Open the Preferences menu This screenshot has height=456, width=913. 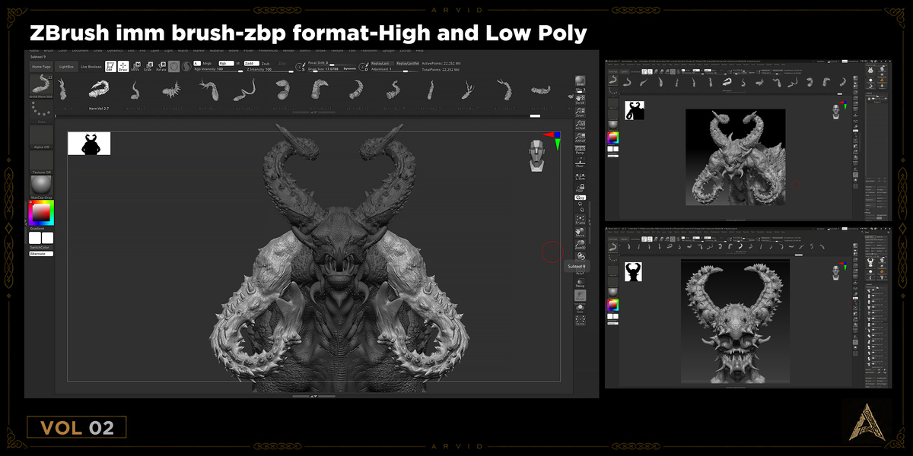tap(268, 50)
